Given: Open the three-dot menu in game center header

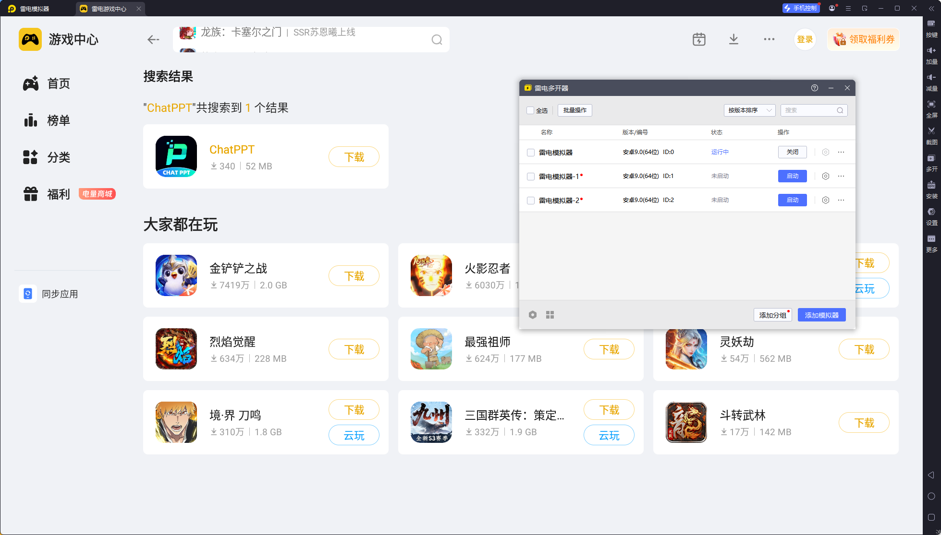Looking at the screenshot, I should (x=769, y=39).
